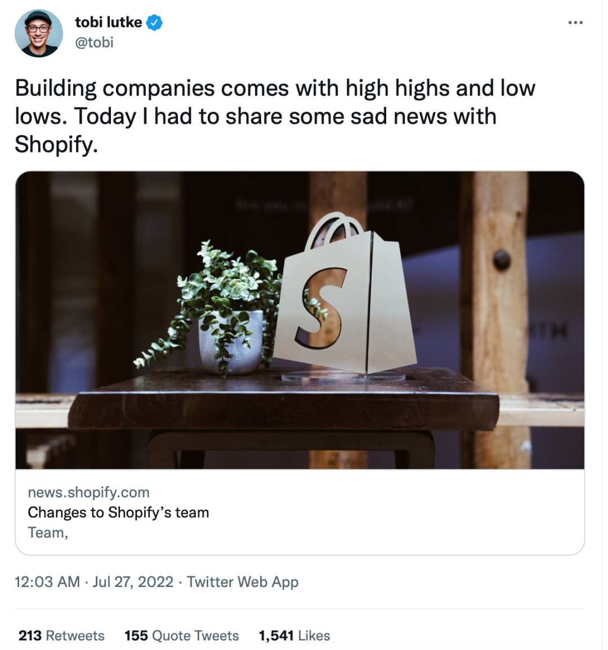608x650 pixels.
Task: Click the Shopify bag logo in photo
Action: [345, 294]
